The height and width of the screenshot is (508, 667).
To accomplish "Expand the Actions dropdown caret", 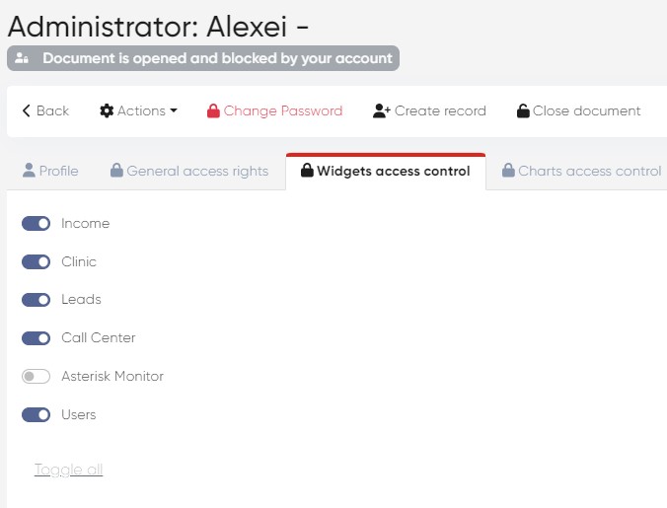I will coord(174,111).
